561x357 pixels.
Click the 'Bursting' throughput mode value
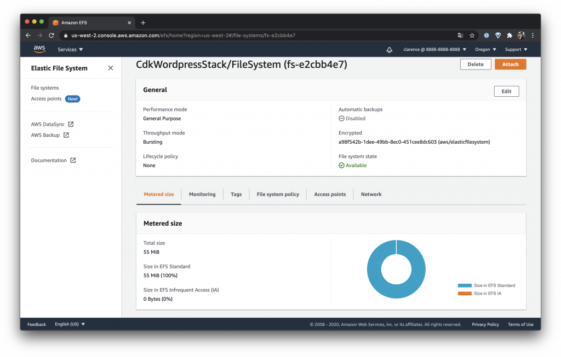[x=153, y=142]
